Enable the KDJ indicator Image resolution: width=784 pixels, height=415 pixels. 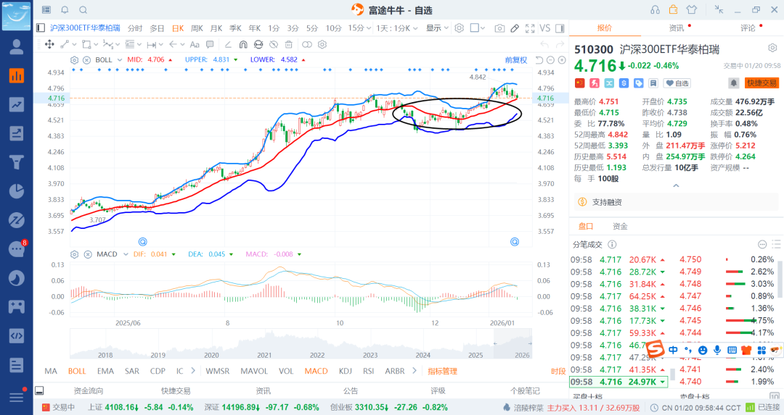tap(345, 371)
